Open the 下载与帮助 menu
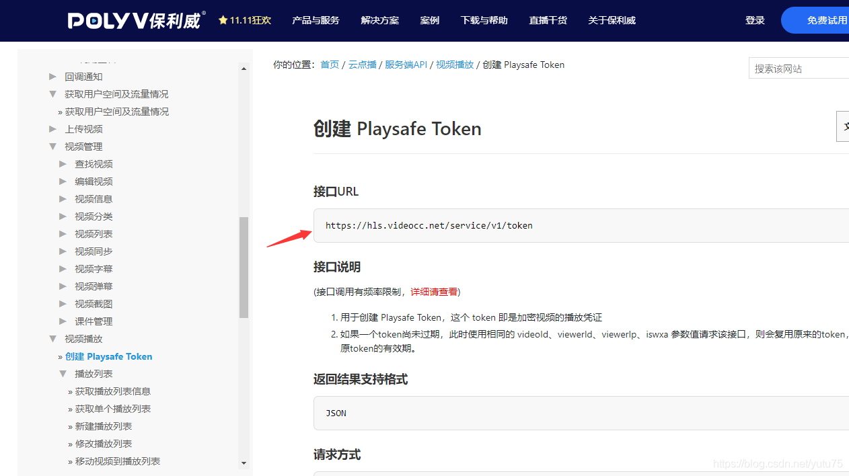Image resolution: width=849 pixels, height=476 pixels. point(484,20)
